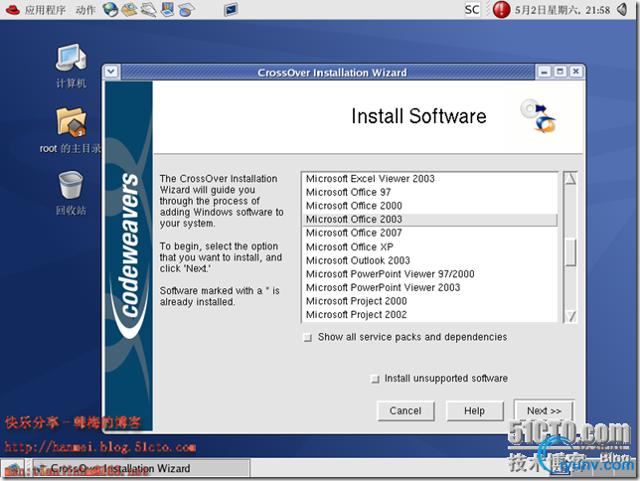The image size is (640, 481).
Task: Click the SC input method indicator
Action: click(472, 9)
